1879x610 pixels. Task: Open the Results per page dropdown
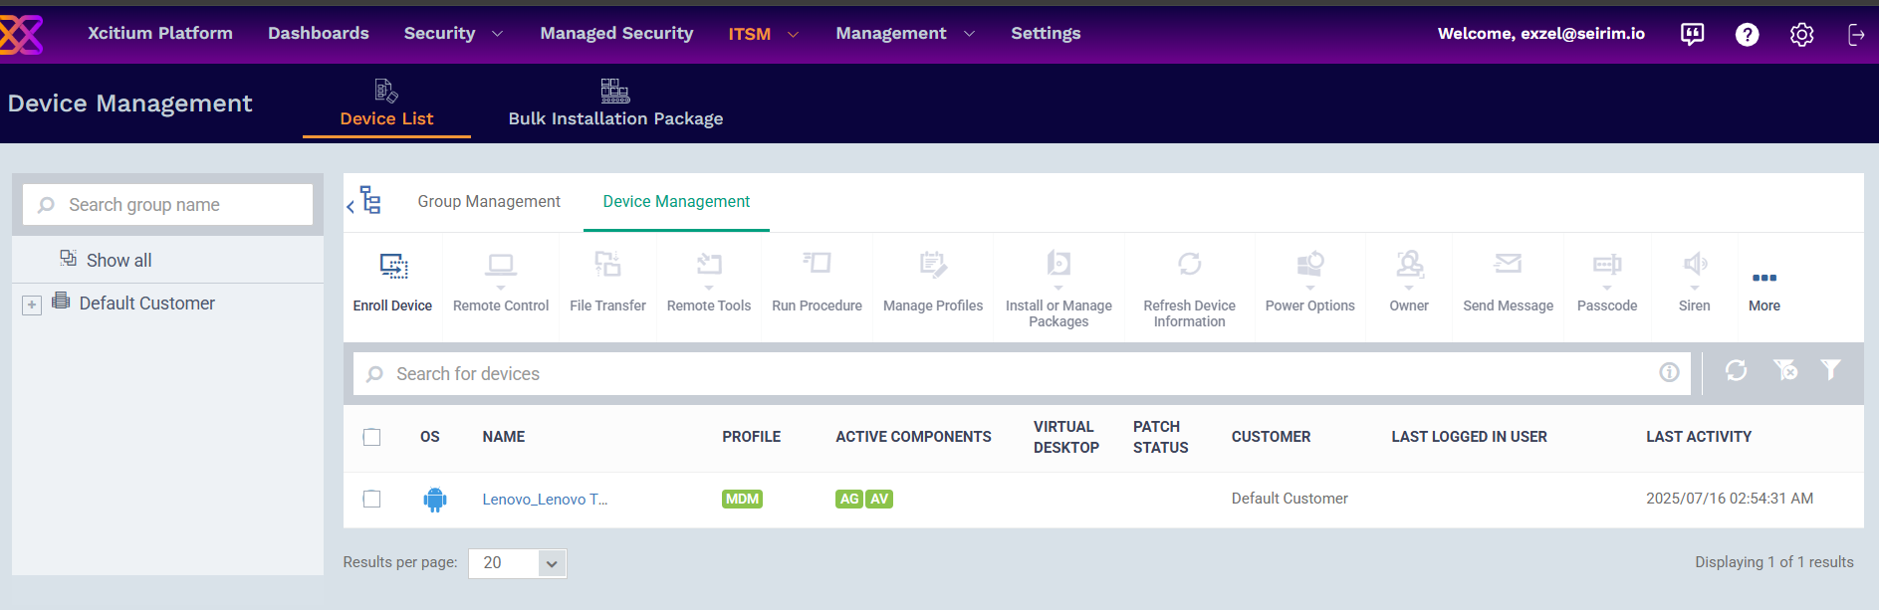tap(518, 563)
